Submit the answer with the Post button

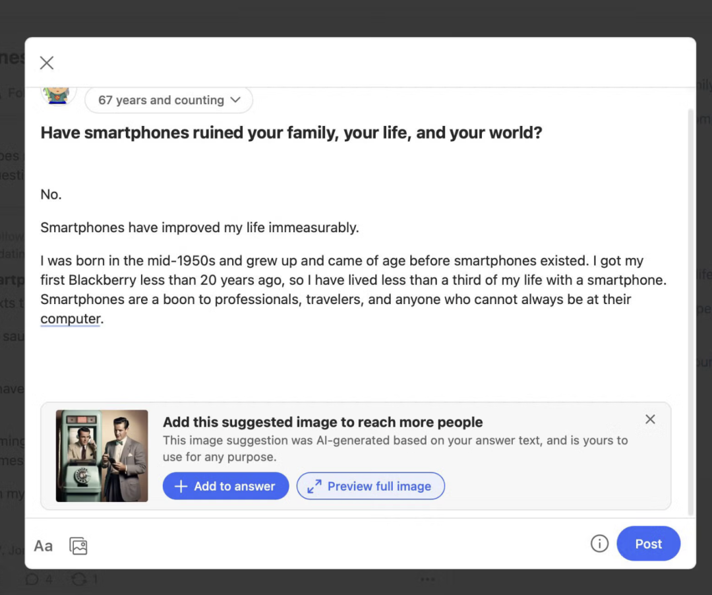coord(648,544)
